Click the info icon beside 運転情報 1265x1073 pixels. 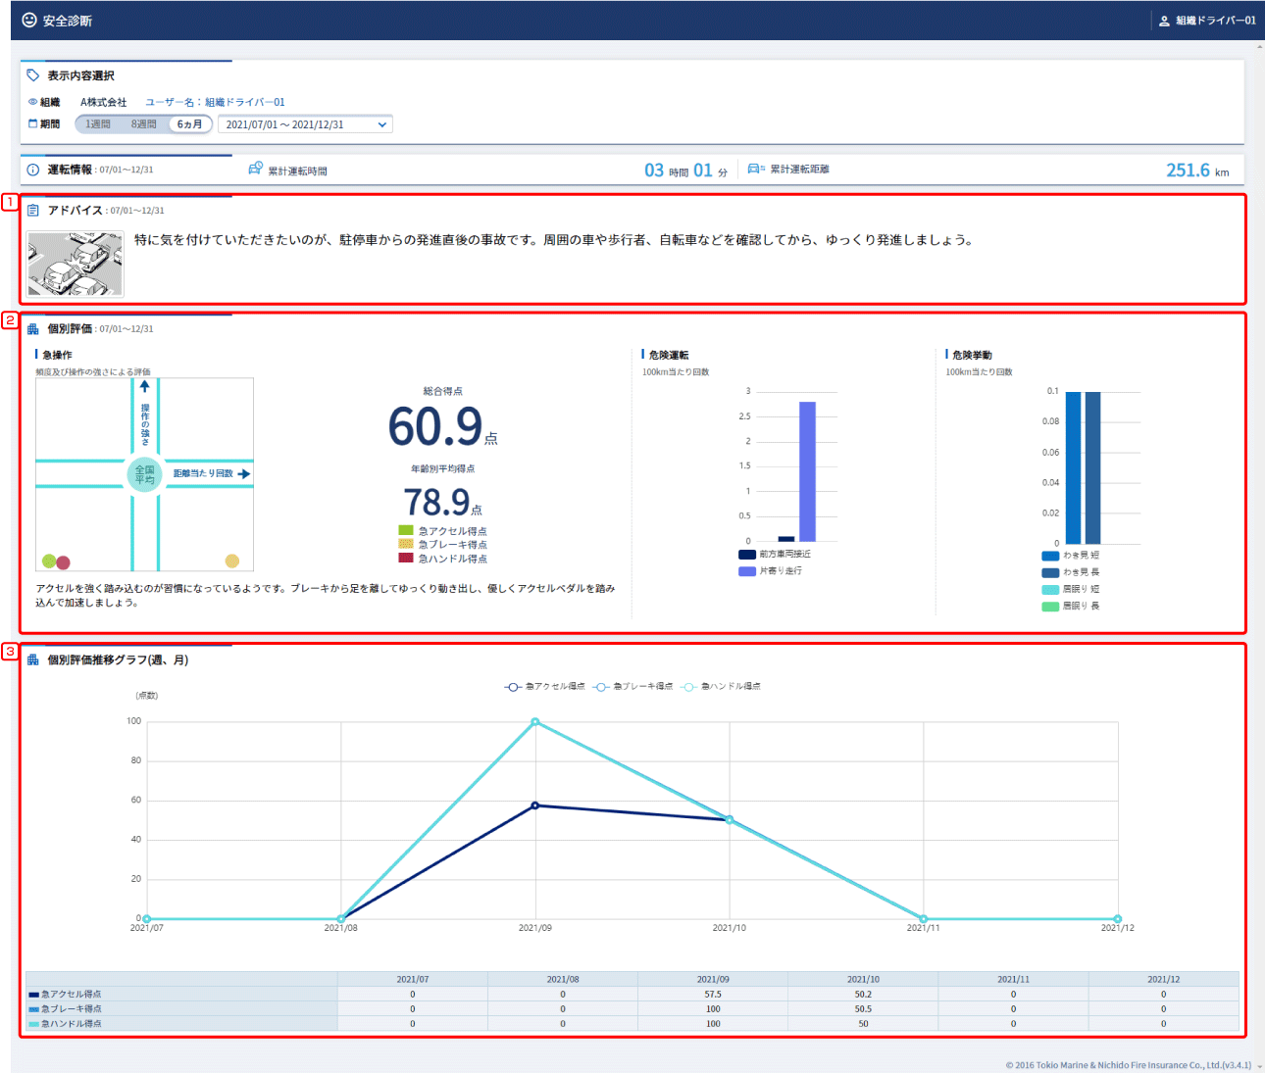click(33, 170)
